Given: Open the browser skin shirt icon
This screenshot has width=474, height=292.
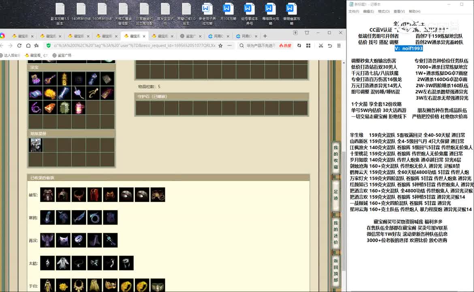Looking at the screenshot, I should (307, 33).
